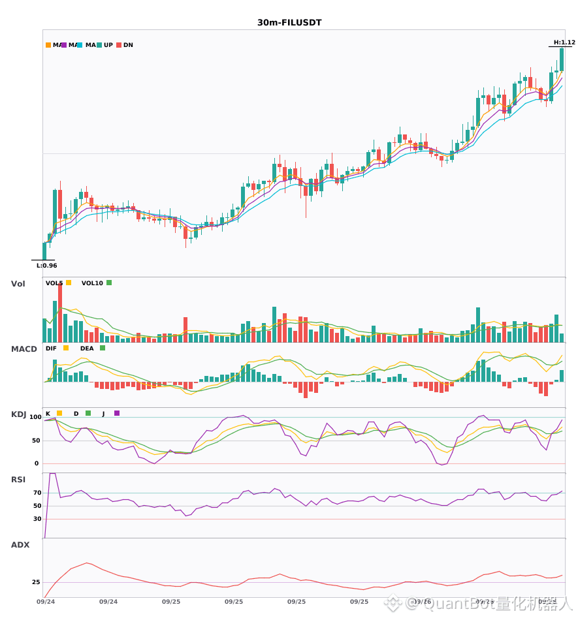This screenshot has width=578, height=620.
Task: Click the green DEA legend marker
Action: pos(103,348)
